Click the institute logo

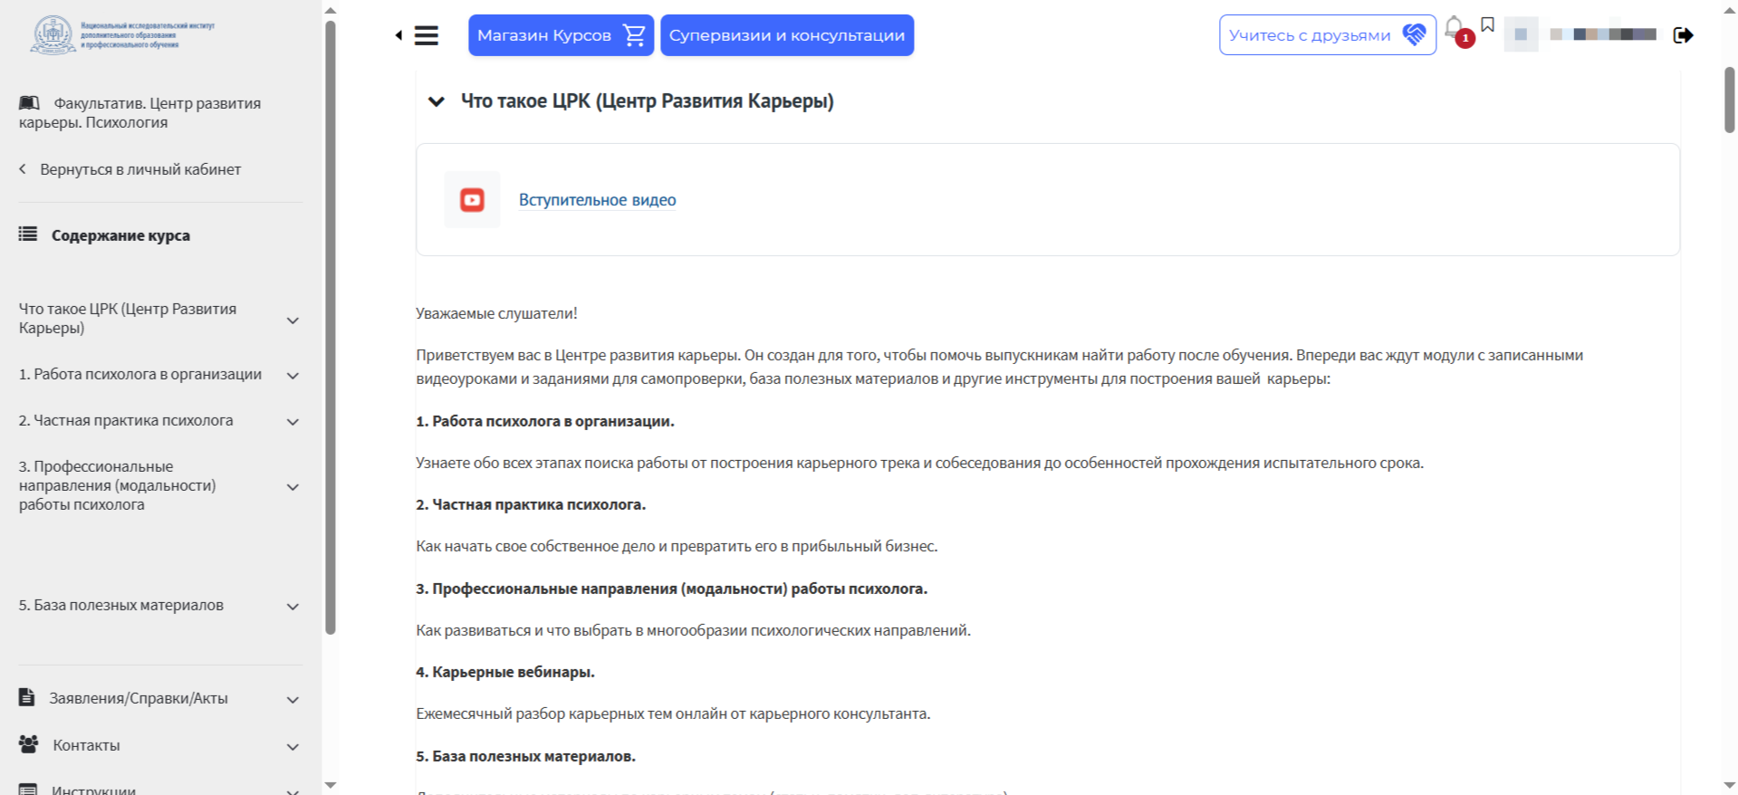pyautogui.click(x=54, y=35)
